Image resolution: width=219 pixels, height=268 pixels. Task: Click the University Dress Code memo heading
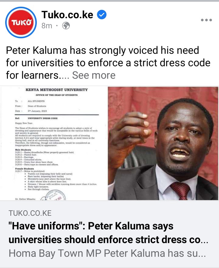[43, 118]
